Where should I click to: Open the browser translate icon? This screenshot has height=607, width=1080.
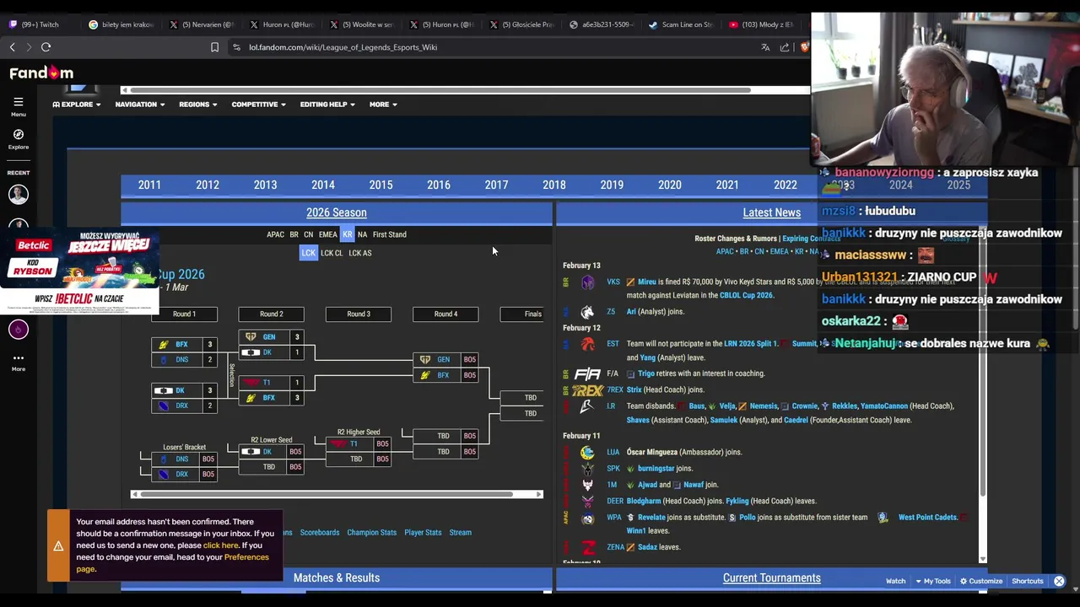(765, 47)
